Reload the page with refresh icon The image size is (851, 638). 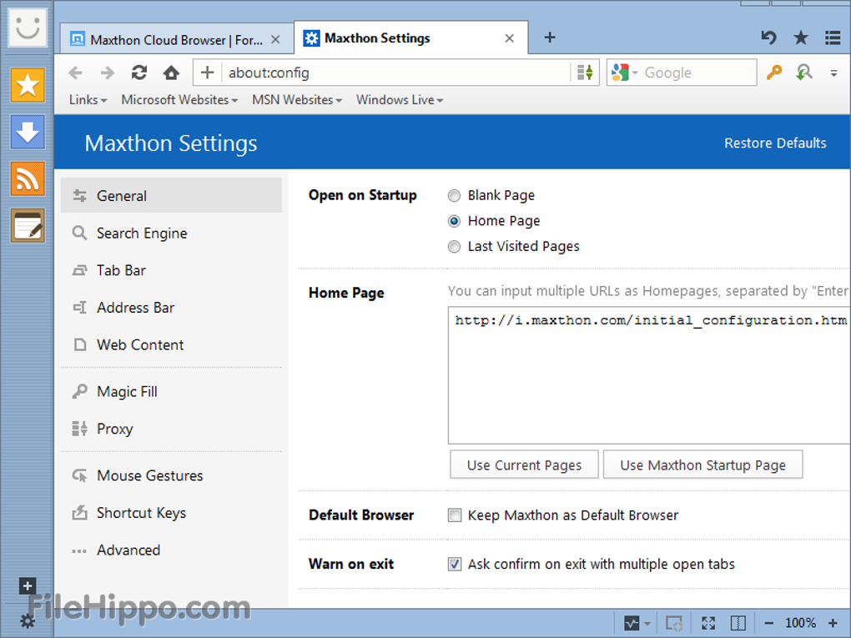[x=139, y=73]
